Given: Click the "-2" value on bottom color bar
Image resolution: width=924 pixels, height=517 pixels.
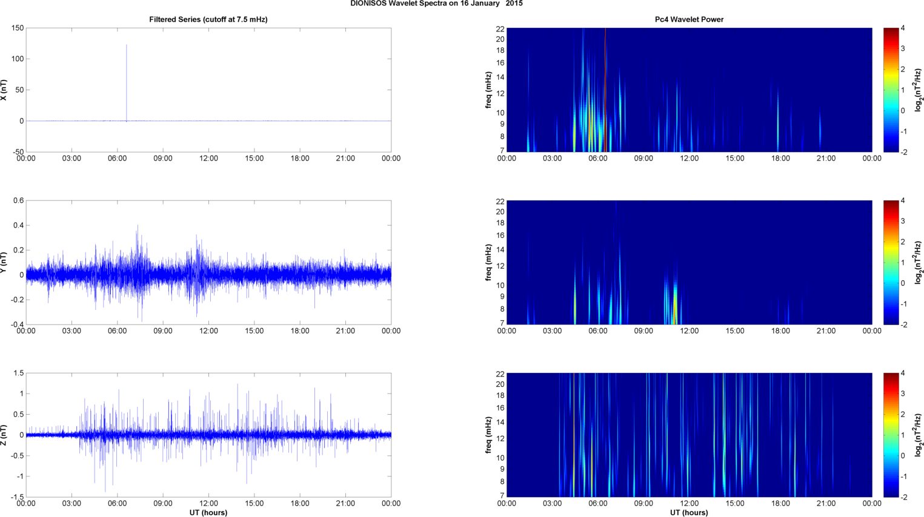Looking at the screenshot, I should click(904, 497).
